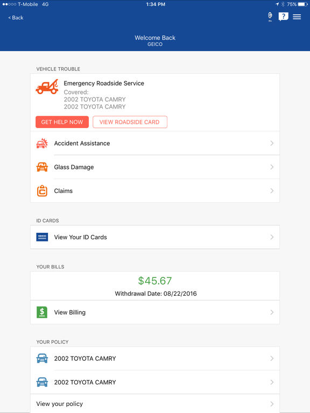Tap the Glass Damage car icon

(x=42, y=167)
